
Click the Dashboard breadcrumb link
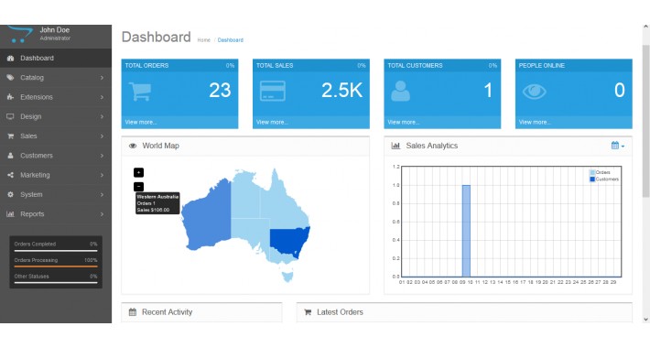(x=231, y=40)
